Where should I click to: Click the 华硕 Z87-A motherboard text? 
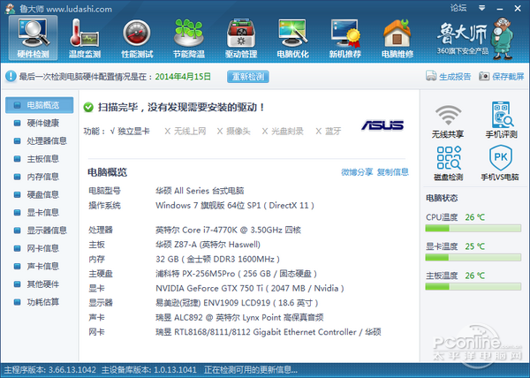click(208, 245)
